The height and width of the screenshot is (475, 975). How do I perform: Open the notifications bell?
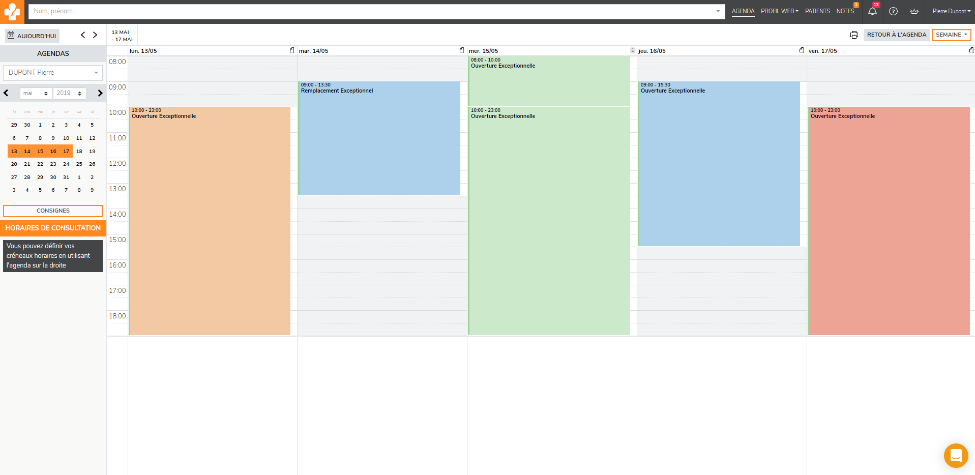pyautogui.click(x=872, y=11)
